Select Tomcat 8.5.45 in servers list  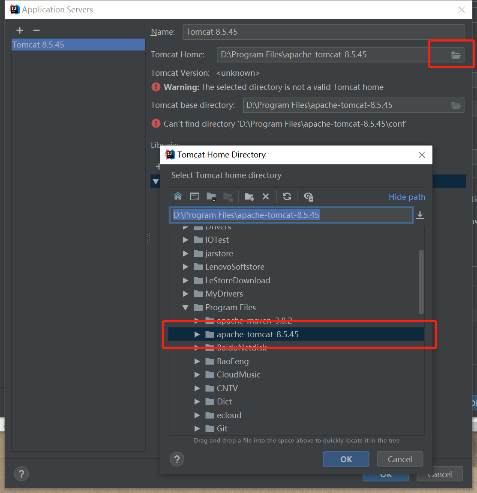pyautogui.click(x=78, y=45)
